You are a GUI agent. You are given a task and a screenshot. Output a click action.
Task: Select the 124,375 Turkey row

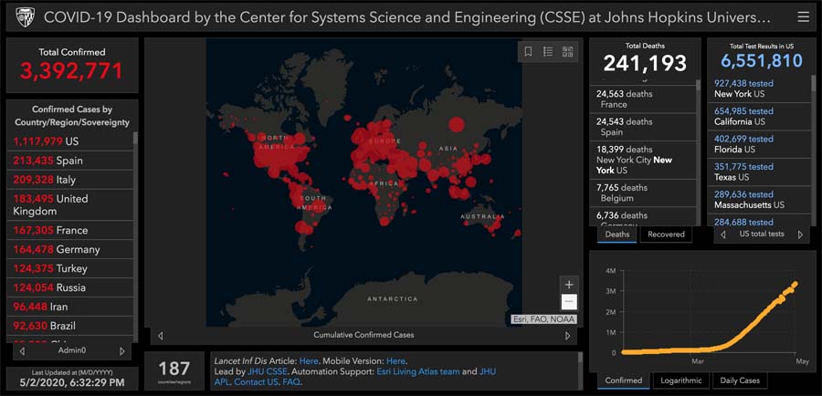coord(70,268)
